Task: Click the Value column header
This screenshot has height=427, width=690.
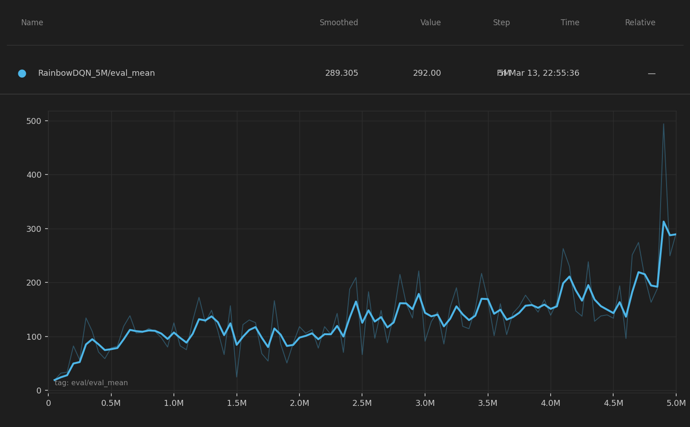Action: [430, 23]
